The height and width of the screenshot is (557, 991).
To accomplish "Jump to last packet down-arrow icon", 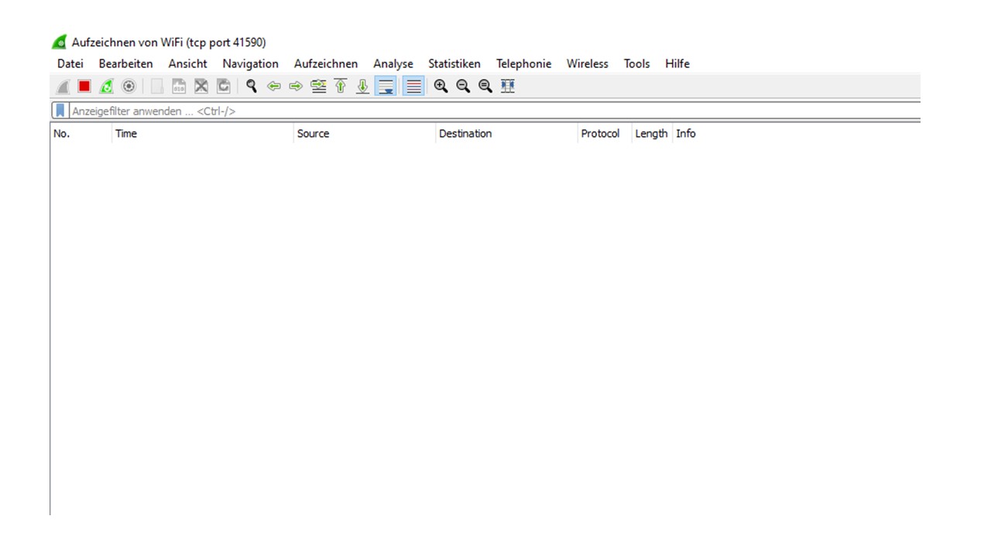I will (x=362, y=87).
